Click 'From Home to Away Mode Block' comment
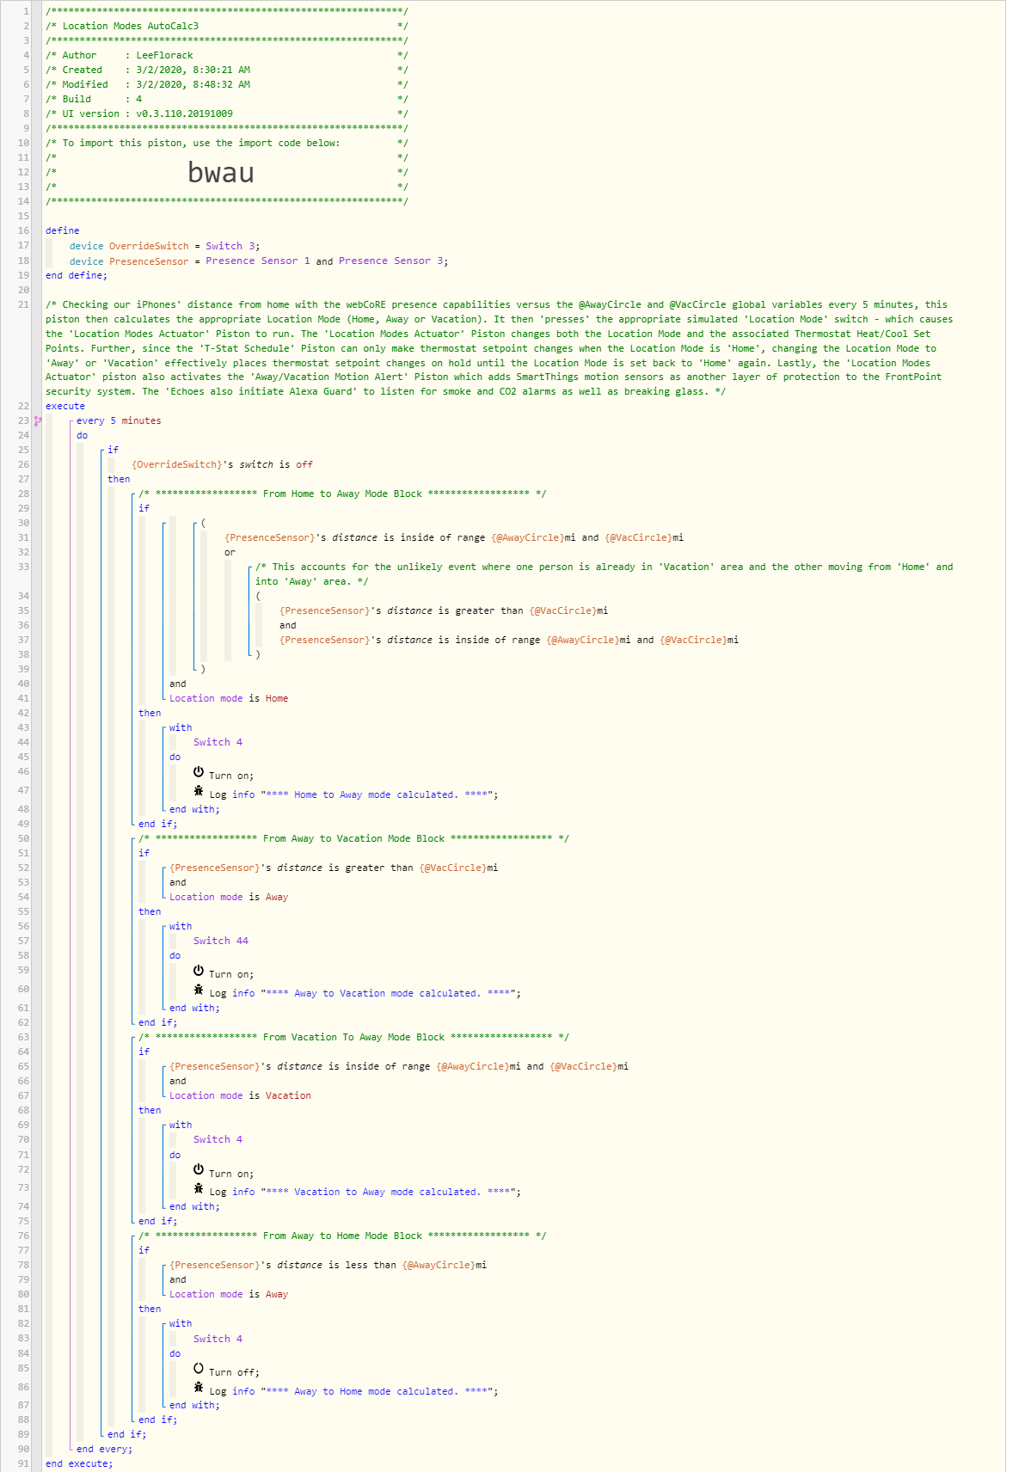 [x=342, y=494]
